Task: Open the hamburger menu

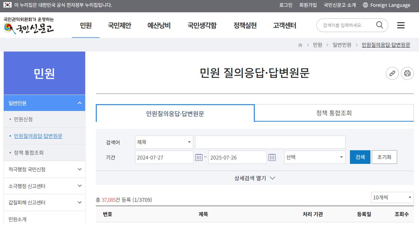Action: [401, 25]
